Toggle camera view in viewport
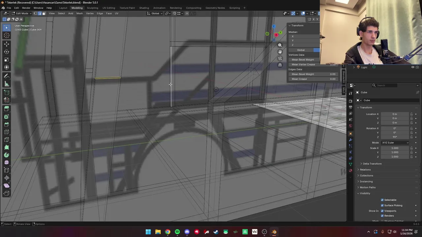Viewport: 422px width, 237px height. tap(280, 58)
